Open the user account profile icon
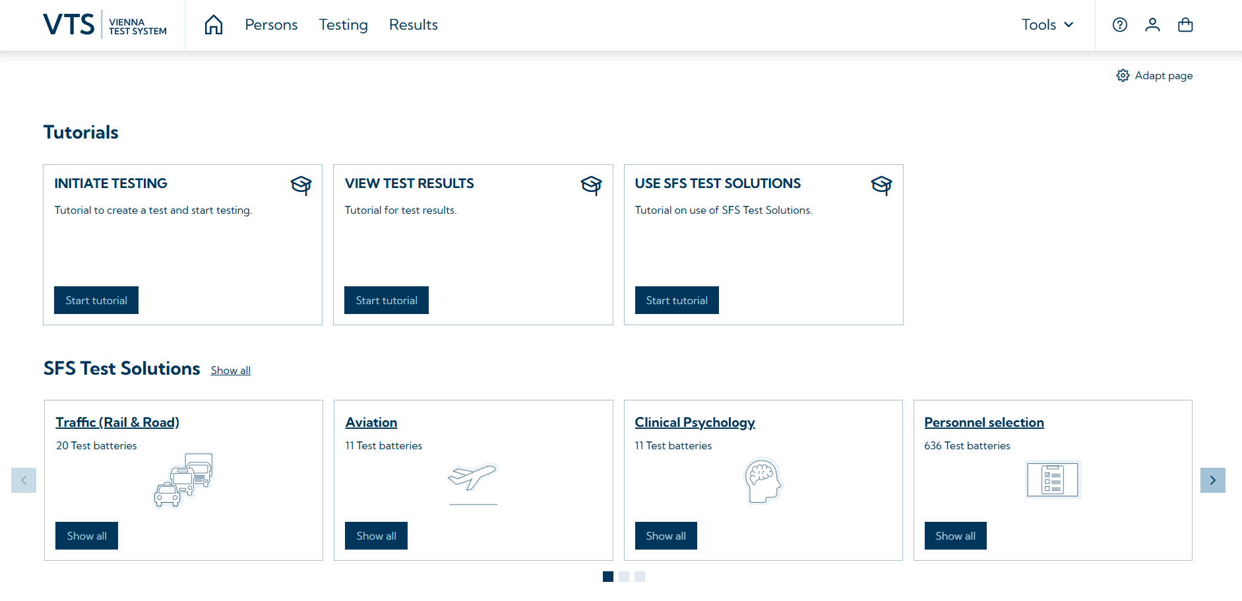 (1152, 25)
